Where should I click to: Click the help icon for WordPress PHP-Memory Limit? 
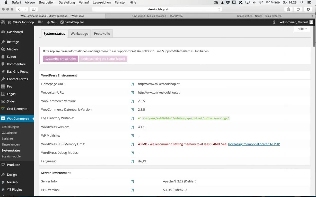point(132,144)
